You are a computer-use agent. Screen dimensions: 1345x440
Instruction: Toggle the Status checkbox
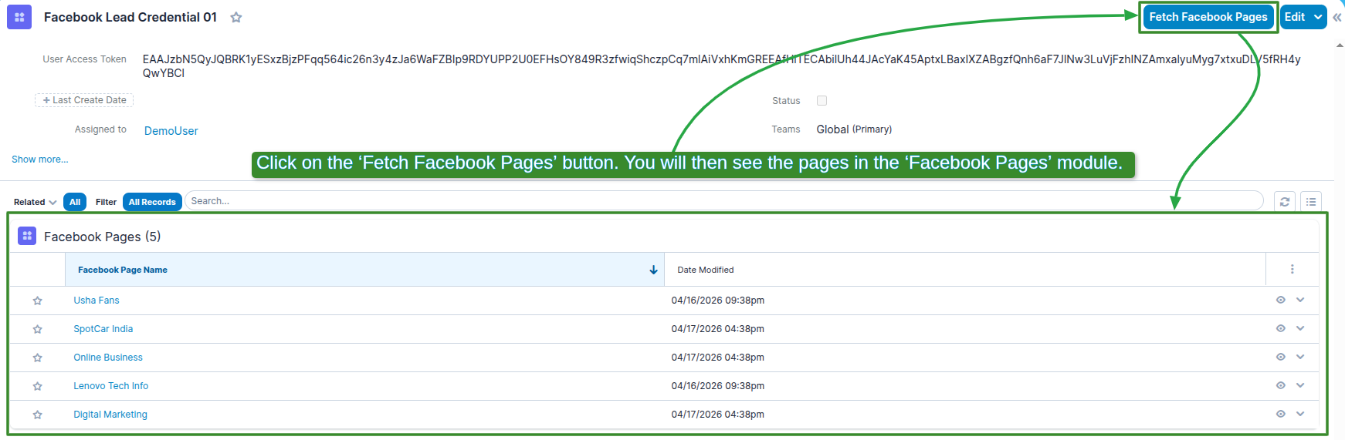[822, 100]
